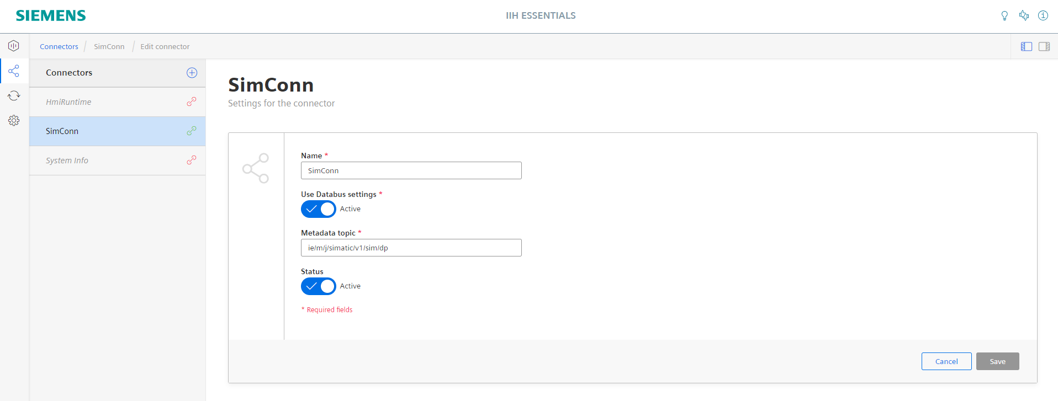Click the Name input field
The image size is (1058, 401).
[411, 170]
